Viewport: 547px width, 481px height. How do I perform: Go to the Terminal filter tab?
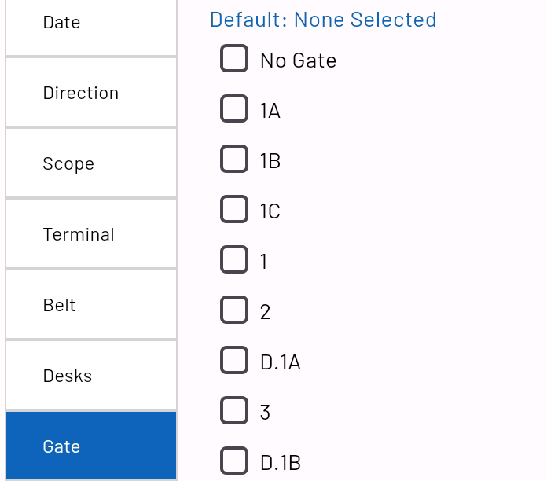pyautogui.click(x=90, y=234)
